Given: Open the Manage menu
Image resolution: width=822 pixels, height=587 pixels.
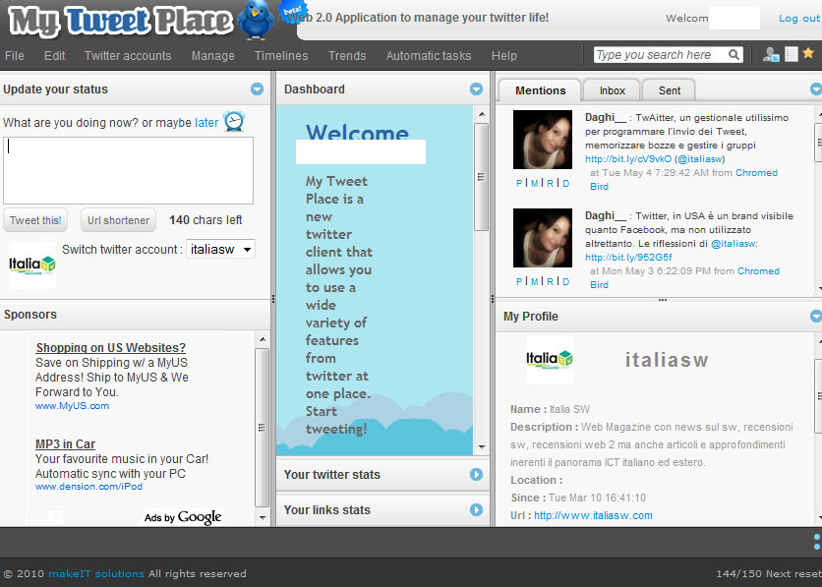Looking at the screenshot, I should pyautogui.click(x=212, y=56).
